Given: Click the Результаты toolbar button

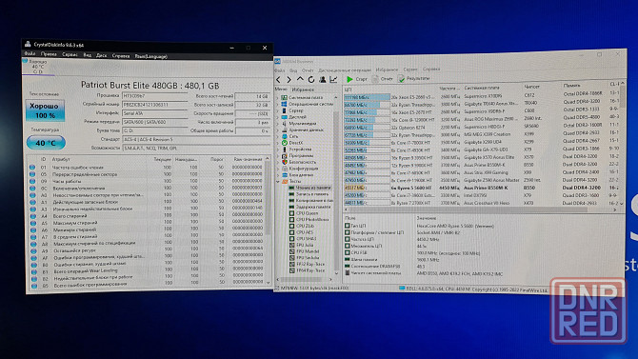Looking at the screenshot, I should tap(414, 78).
